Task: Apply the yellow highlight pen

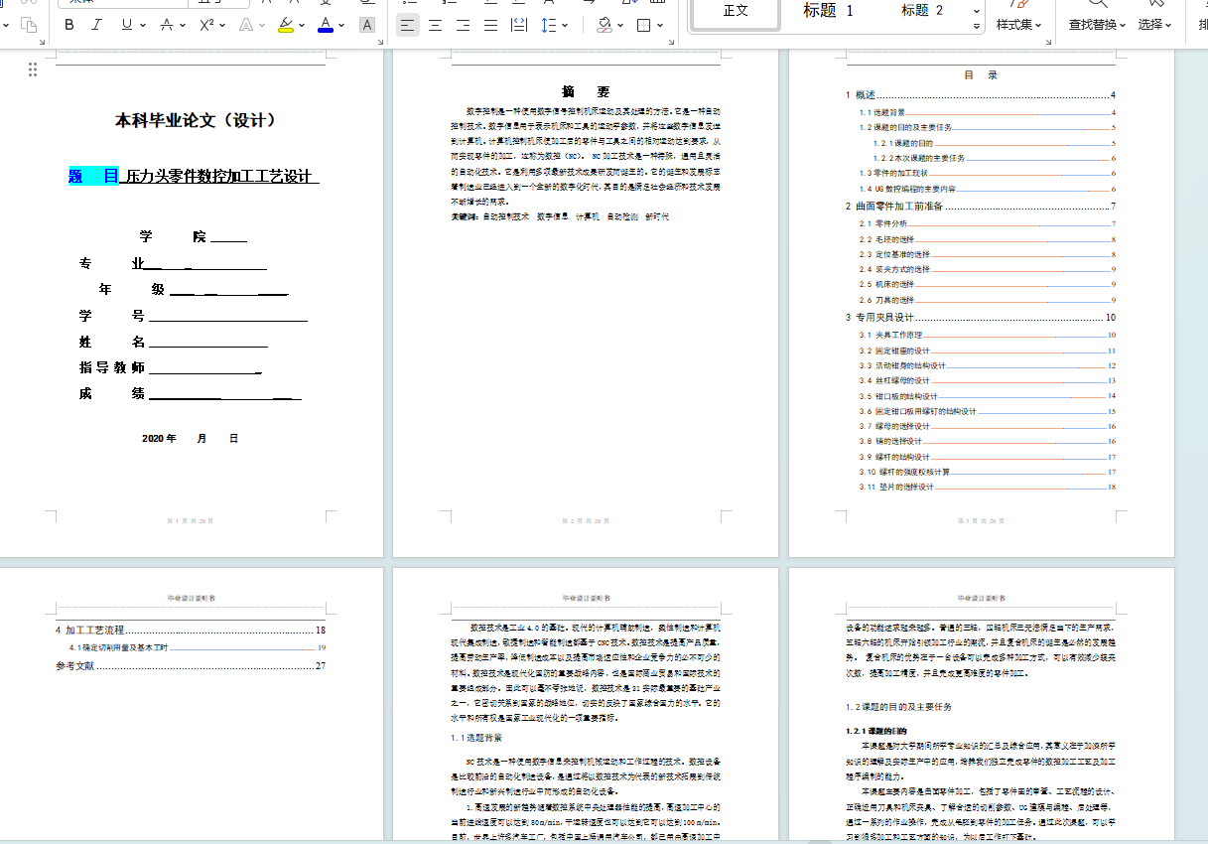Action: [x=286, y=25]
